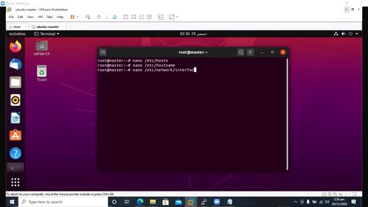The width and height of the screenshot is (368, 207).
Task: Open the Mail app in Windows taskbar
Action: (178, 202)
